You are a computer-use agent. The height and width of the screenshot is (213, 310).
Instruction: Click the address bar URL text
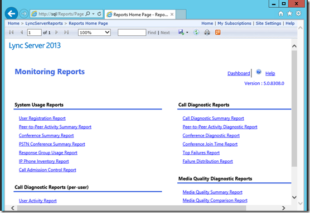click(x=61, y=14)
